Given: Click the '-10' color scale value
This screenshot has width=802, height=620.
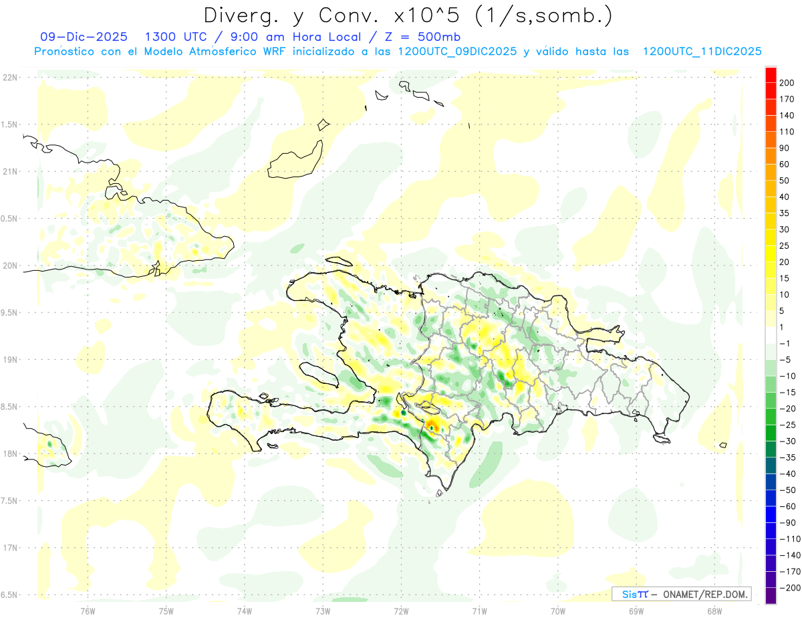Looking at the screenshot, I should (787, 376).
